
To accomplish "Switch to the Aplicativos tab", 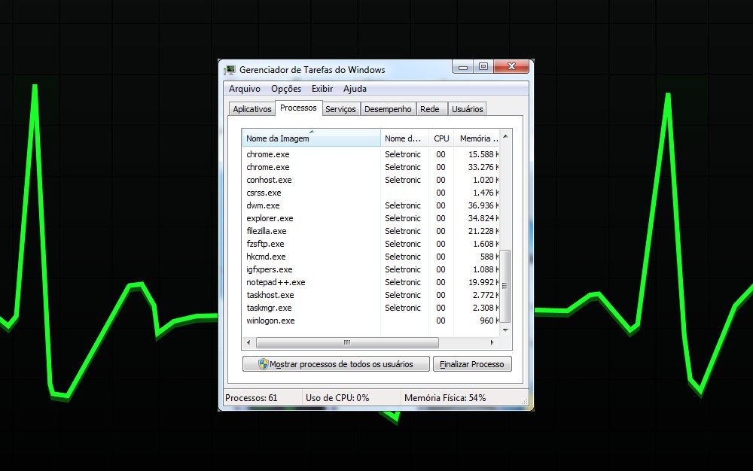I will [x=252, y=109].
